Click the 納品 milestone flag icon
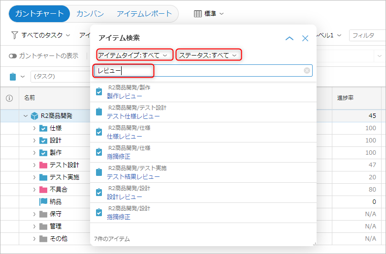Image resolution: width=386 pixels, height=254 pixels. [x=43, y=201]
